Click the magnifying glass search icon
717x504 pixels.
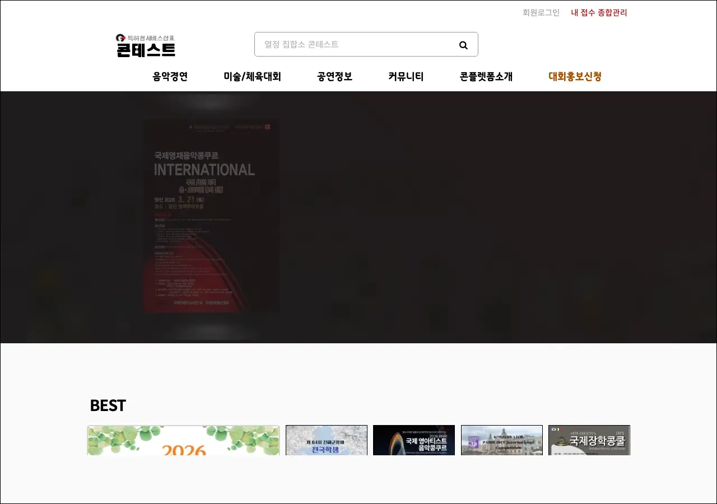463,45
